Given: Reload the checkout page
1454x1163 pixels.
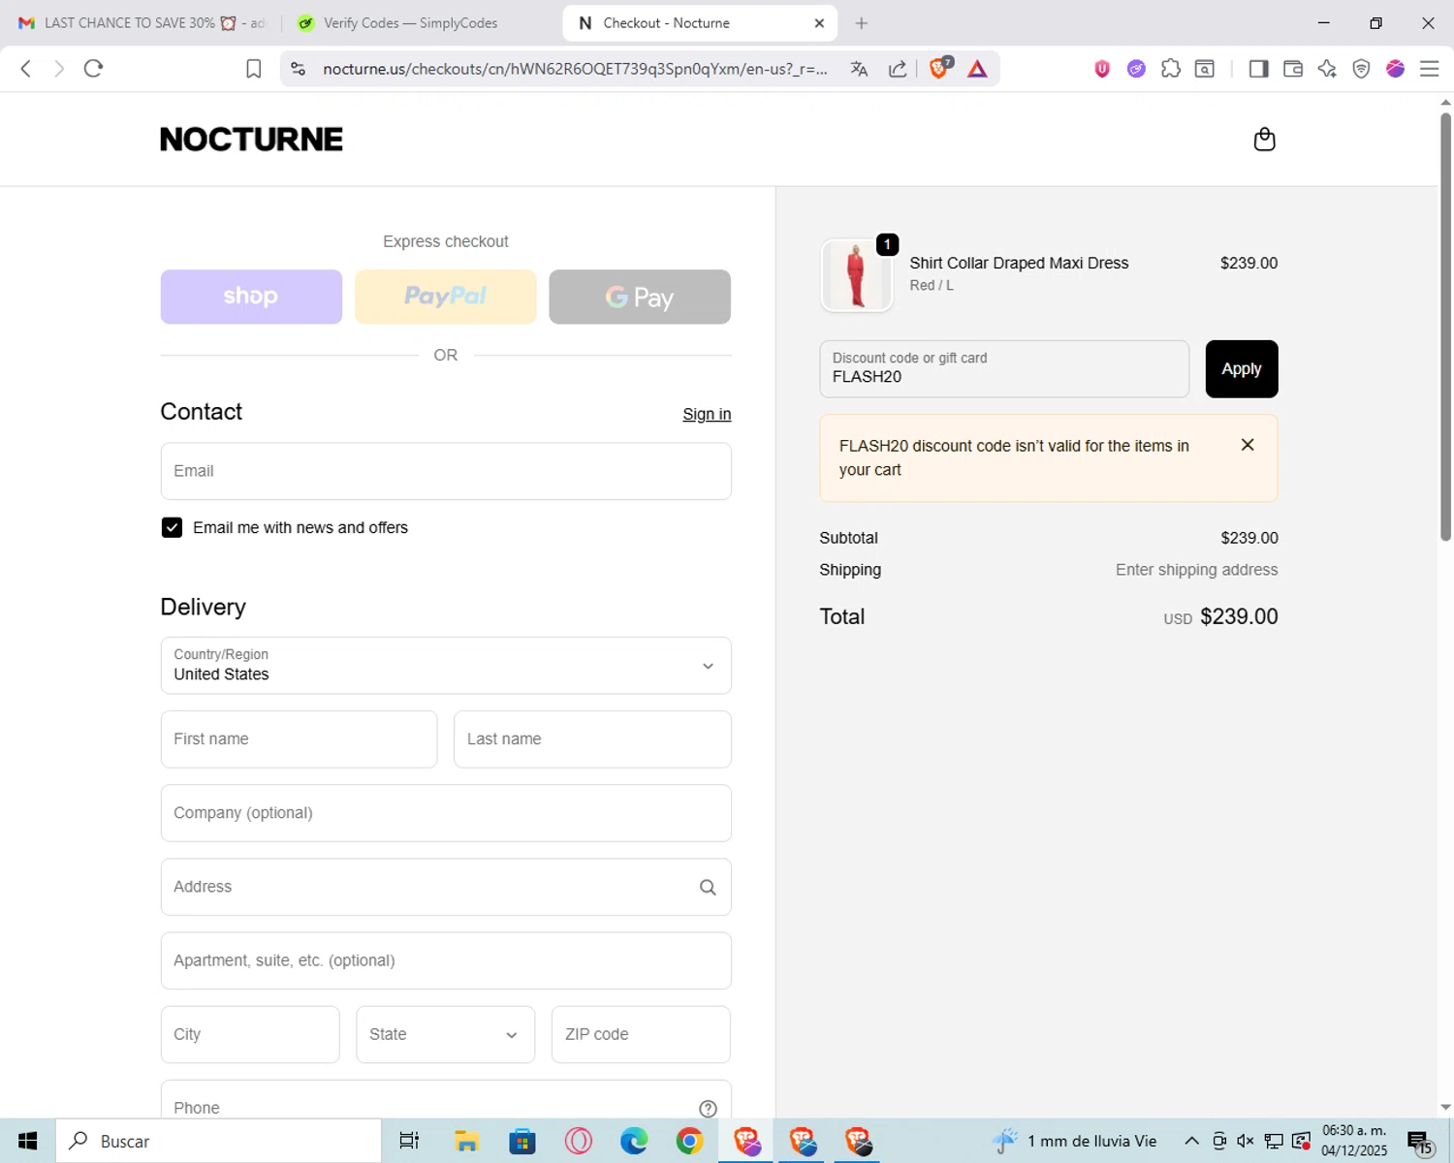Looking at the screenshot, I should point(93,69).
